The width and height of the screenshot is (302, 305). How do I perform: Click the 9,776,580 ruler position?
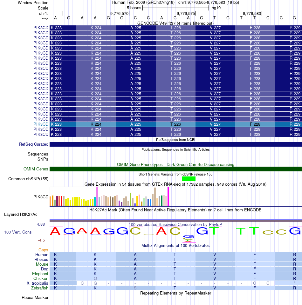click(x=252, y=13)
